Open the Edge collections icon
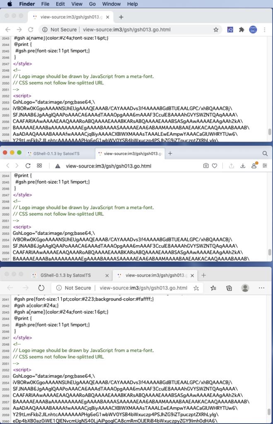The image size is (273, 424). tap(229, 288)
